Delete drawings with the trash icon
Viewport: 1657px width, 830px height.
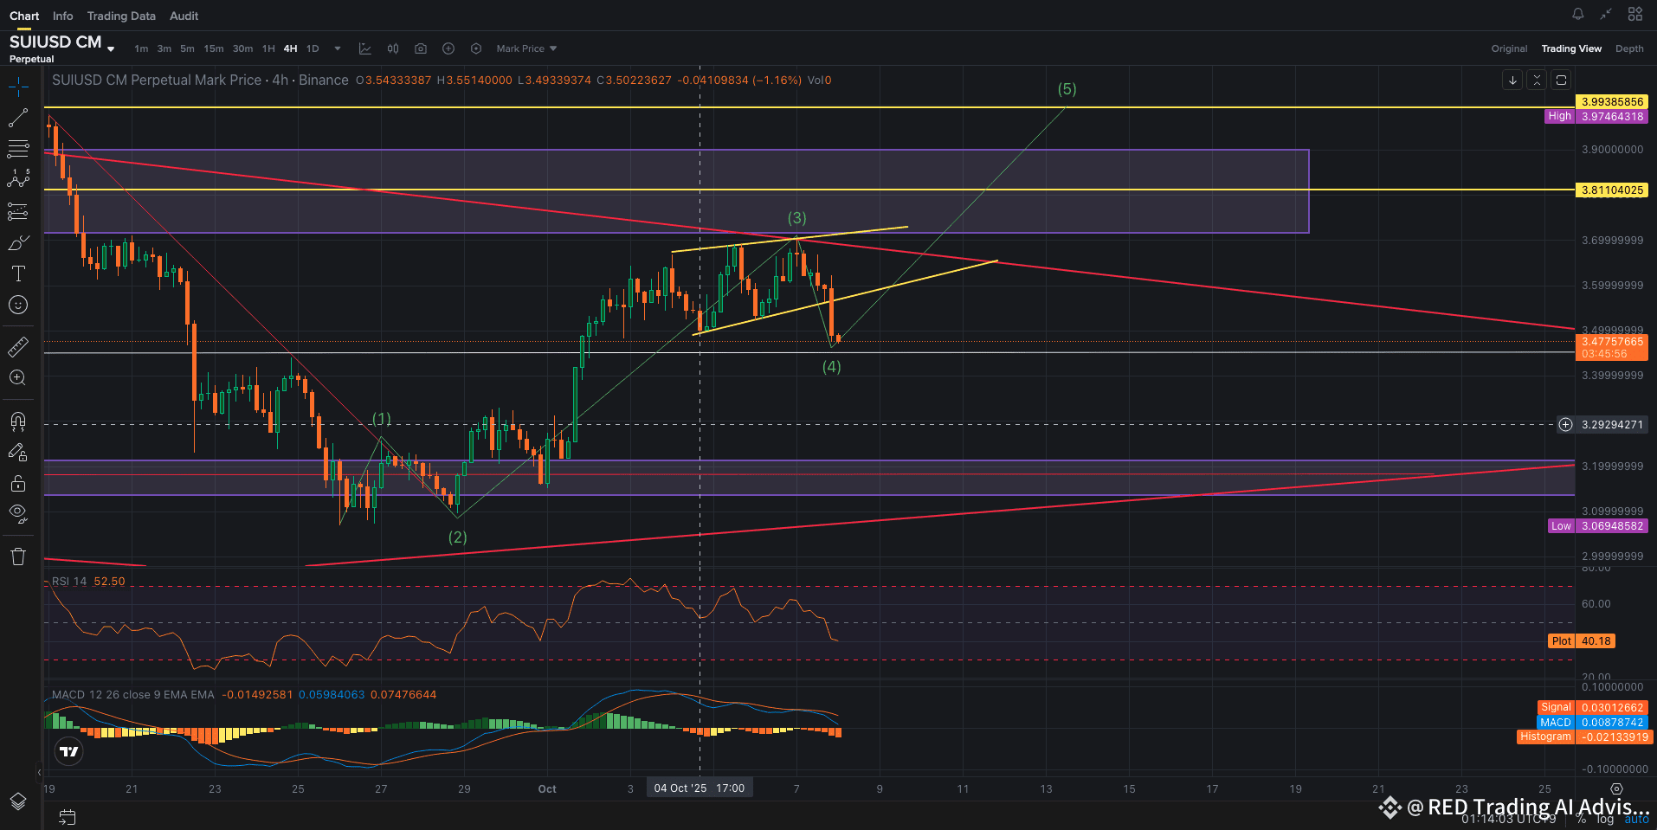point(18,557)
